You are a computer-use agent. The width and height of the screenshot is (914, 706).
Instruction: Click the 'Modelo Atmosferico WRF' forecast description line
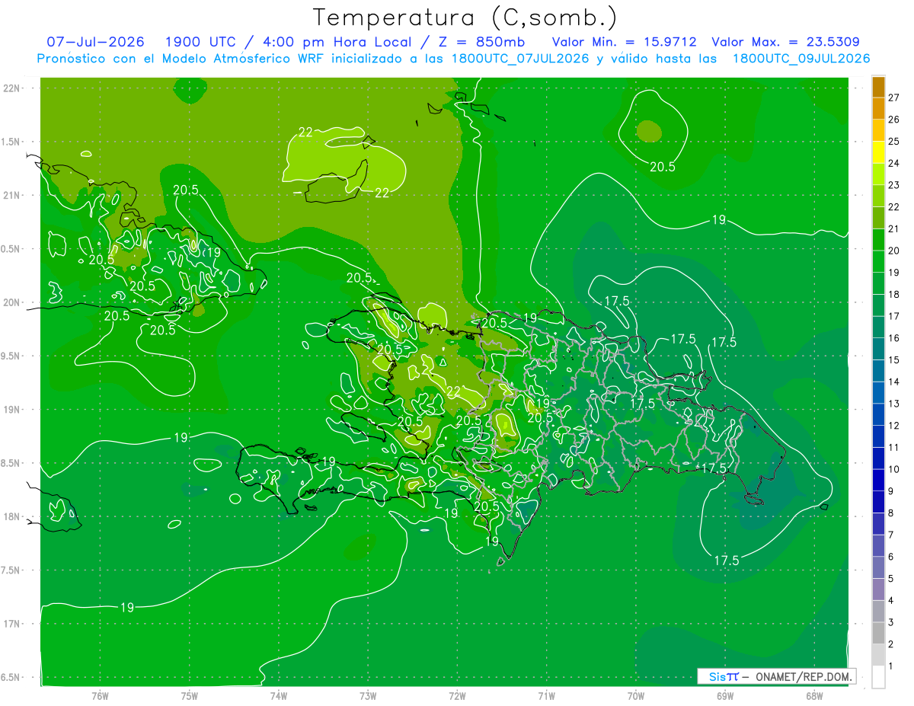(x=454, y=59)
